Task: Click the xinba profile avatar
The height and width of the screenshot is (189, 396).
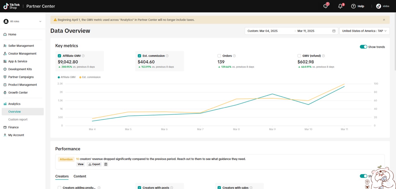Action: [x=378, y=6]
